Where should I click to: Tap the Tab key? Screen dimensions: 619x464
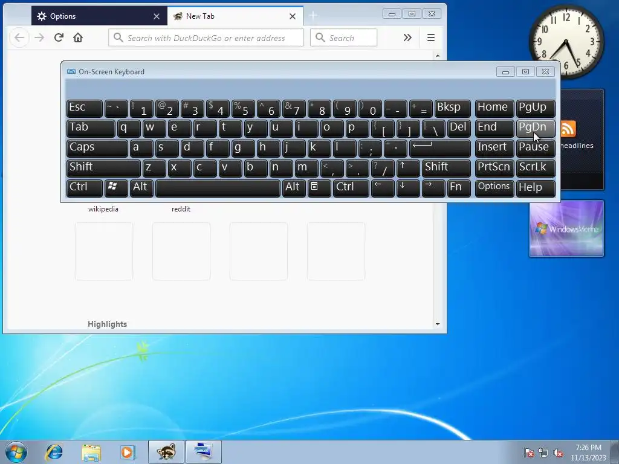91,128
